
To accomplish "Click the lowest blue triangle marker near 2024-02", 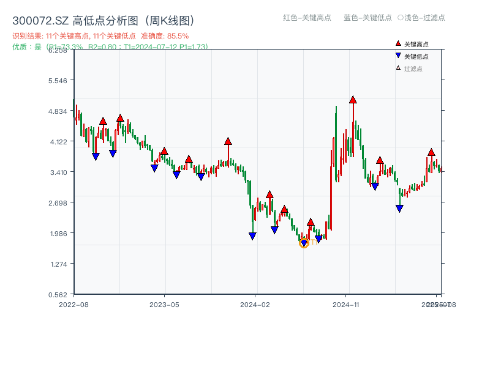I will 252,236.
